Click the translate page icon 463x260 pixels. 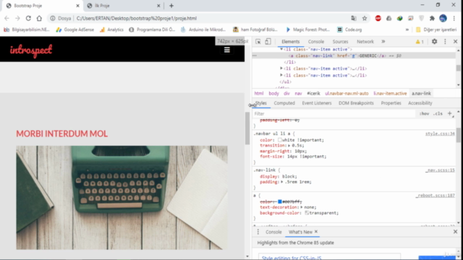354,18
